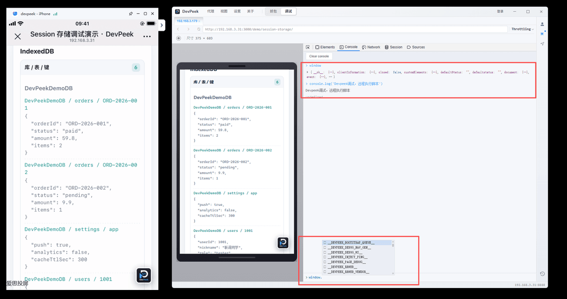Click 登录 to log in
Viewport: 567px width, 299px height.
point(500,11)
